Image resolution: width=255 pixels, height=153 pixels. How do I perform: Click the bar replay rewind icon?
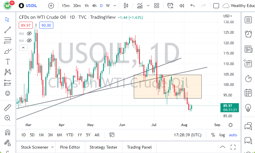point(182,6)
